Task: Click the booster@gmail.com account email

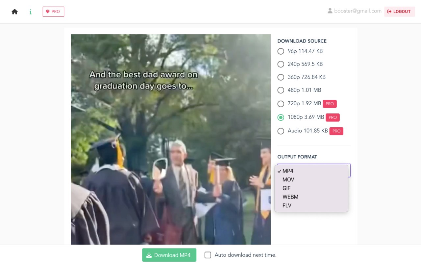Action: (358, 11)
